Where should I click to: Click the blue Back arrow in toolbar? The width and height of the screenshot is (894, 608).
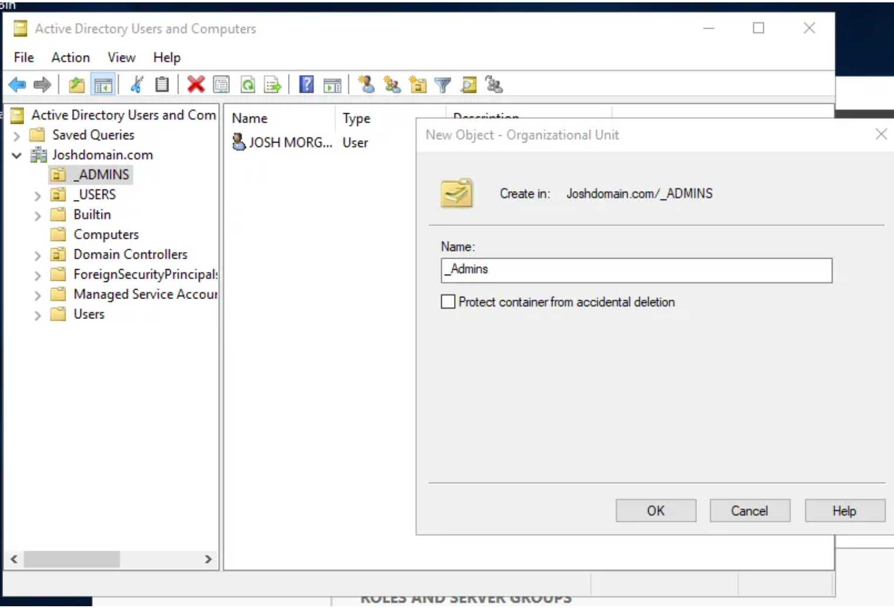click(18, 85)
